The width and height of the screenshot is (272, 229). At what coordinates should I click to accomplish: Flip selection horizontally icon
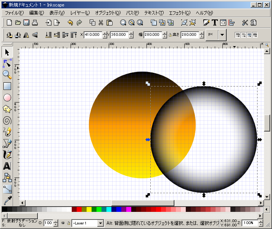pyautogui.click(x=26, y=35)
